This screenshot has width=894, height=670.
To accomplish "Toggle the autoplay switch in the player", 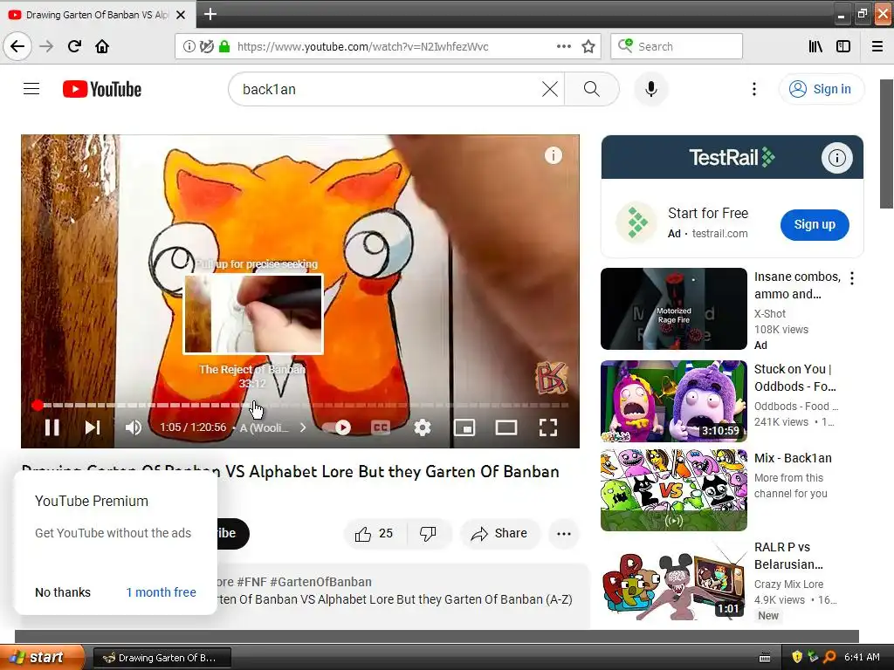I will (x=337, y=427).
